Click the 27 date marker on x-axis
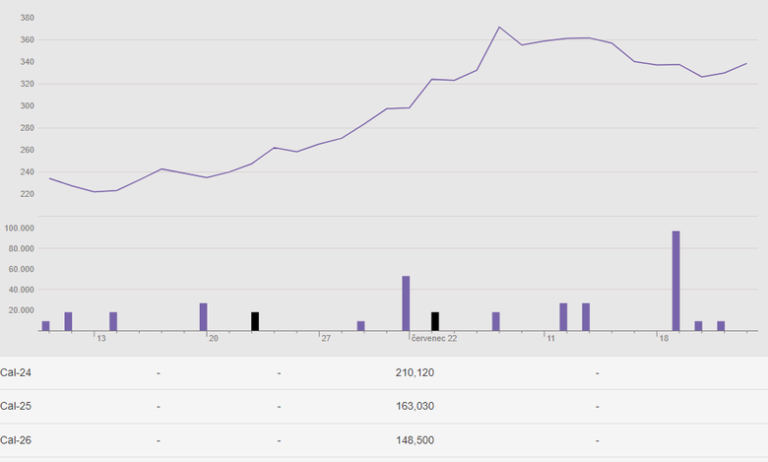This screenshot has height=462, width=768. click(x=325, y=338)
